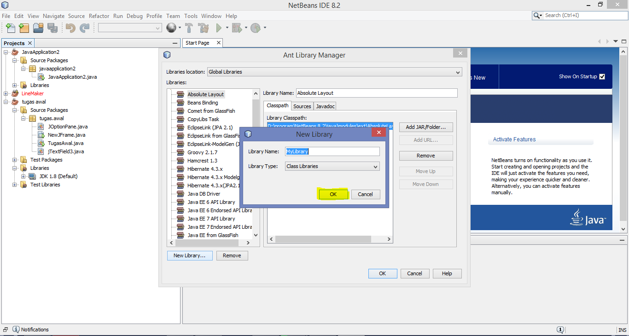
Task: Open a project via Open Project icon
Action: click(x=38, y=28)
